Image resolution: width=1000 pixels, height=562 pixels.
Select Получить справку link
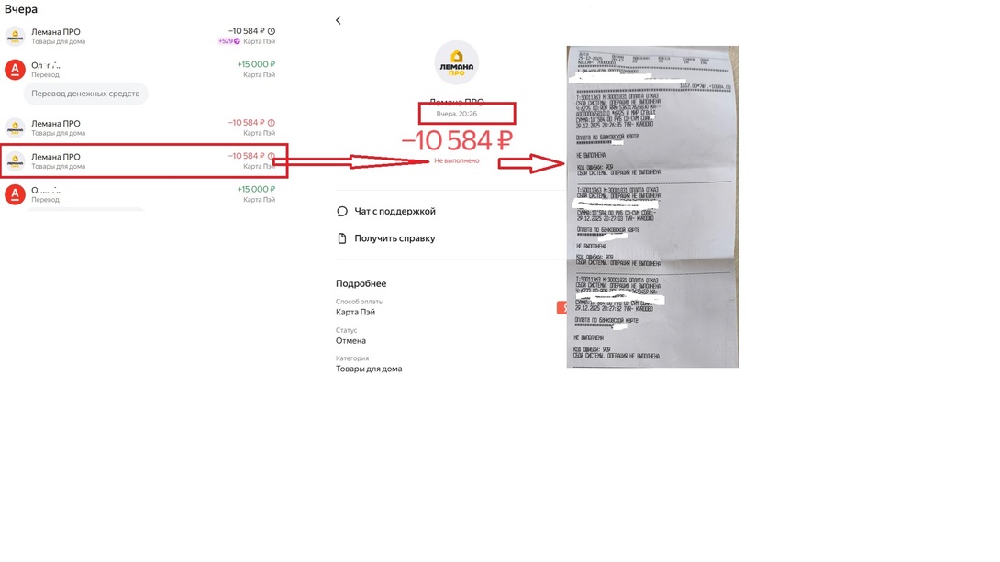(394, 238)
